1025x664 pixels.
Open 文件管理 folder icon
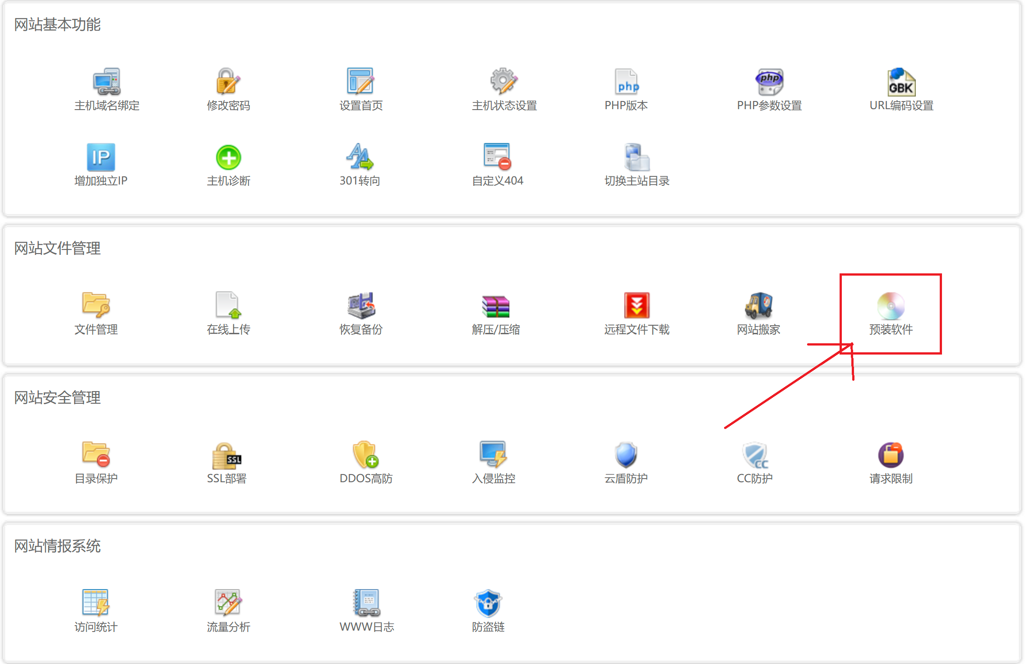click(x=96, y=305)
